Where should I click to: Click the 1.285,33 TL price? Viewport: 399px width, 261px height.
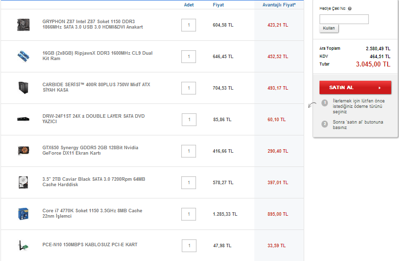(x=225, y=214)
